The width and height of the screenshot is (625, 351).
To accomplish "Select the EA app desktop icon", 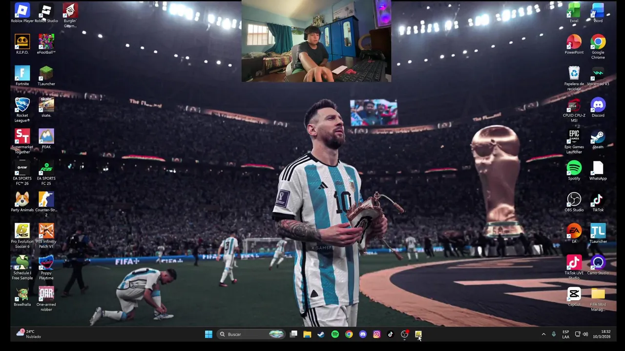I will pyautogui.click(x=574, y=234).
